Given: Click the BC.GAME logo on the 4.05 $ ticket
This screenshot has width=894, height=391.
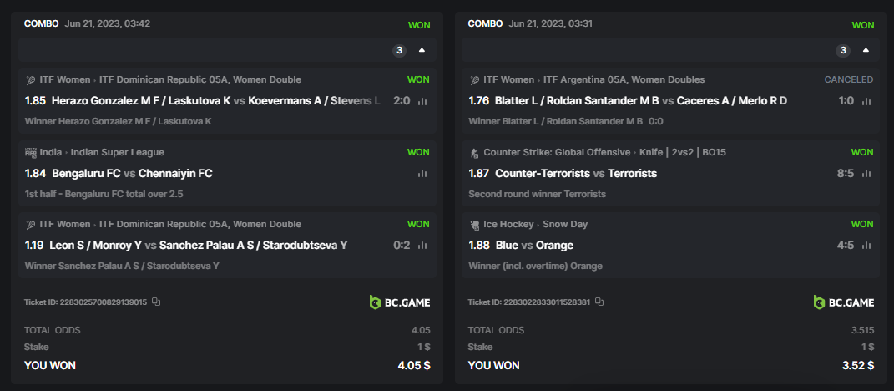Looking at the screenshot, I should pyautogui.click(x=400, y=302).
